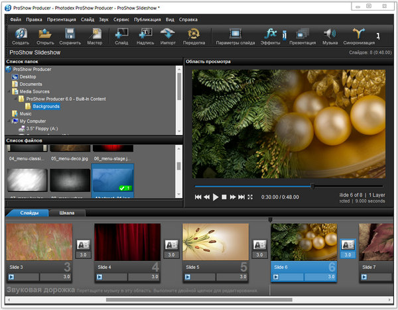Open the Публикация menu
Image resolution: width=398 pixels, height=310 pixels.
point(147,19)
